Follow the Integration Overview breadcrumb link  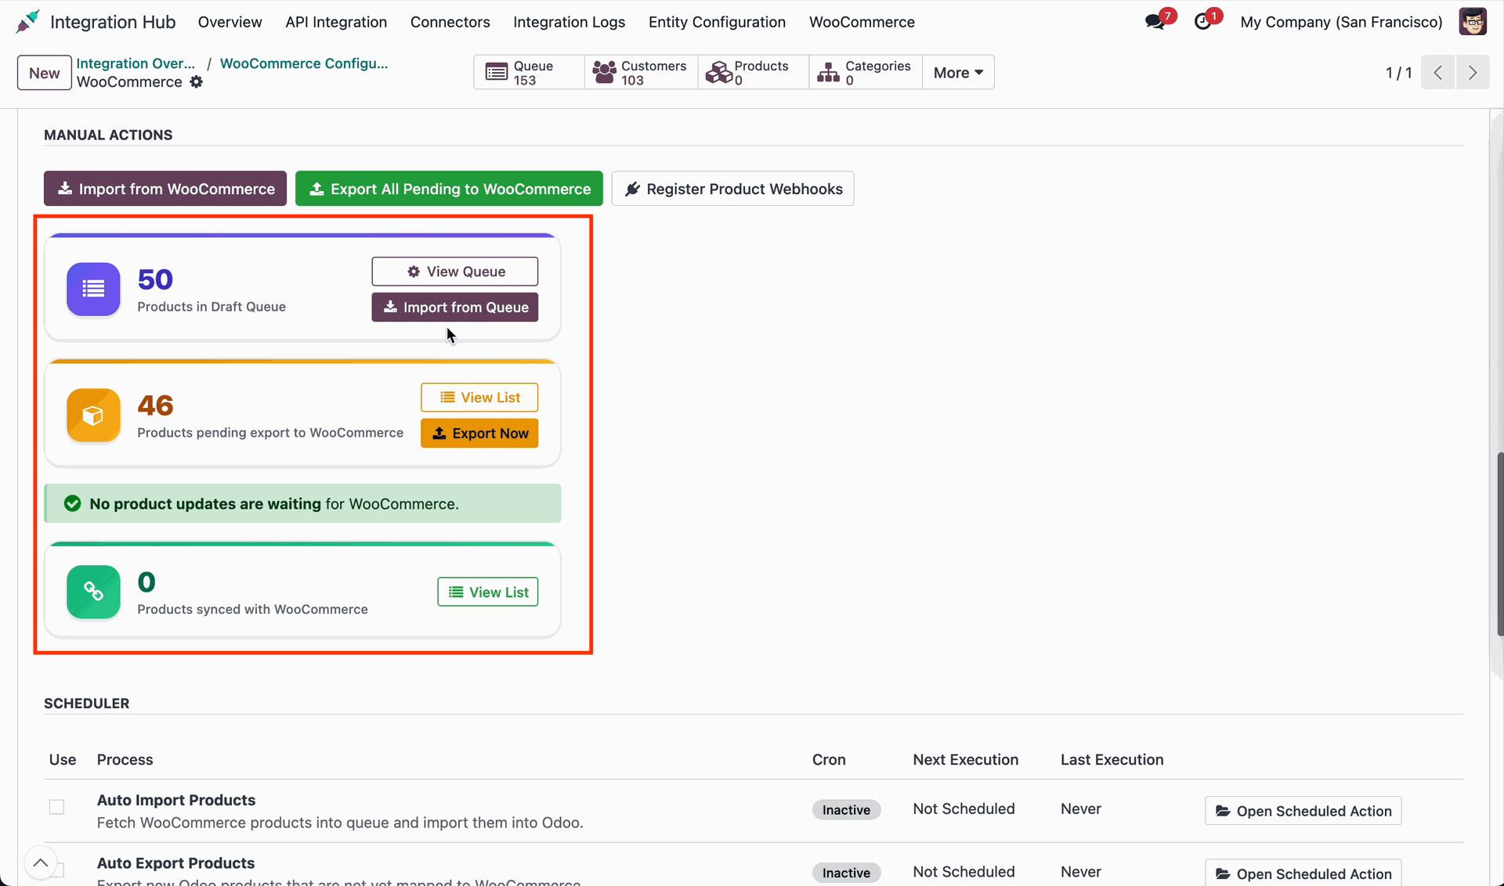pos(136,63)
